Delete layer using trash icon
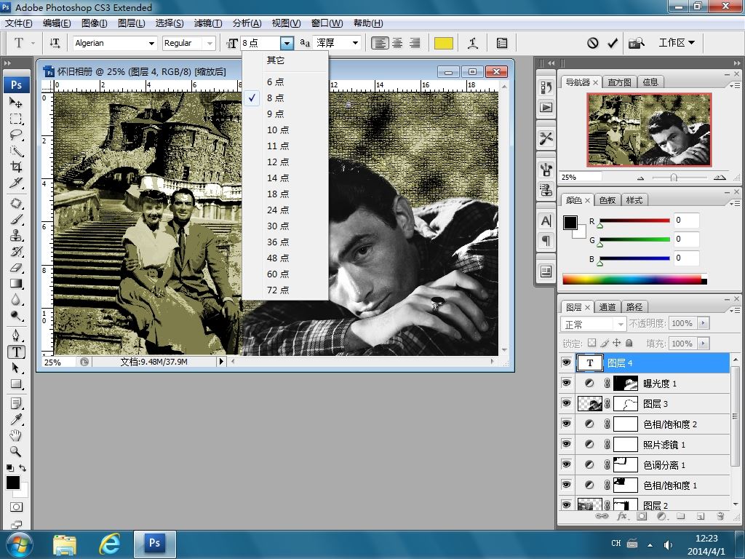The height and width of the screenshot is (559, 745). (x=720, y=516)
